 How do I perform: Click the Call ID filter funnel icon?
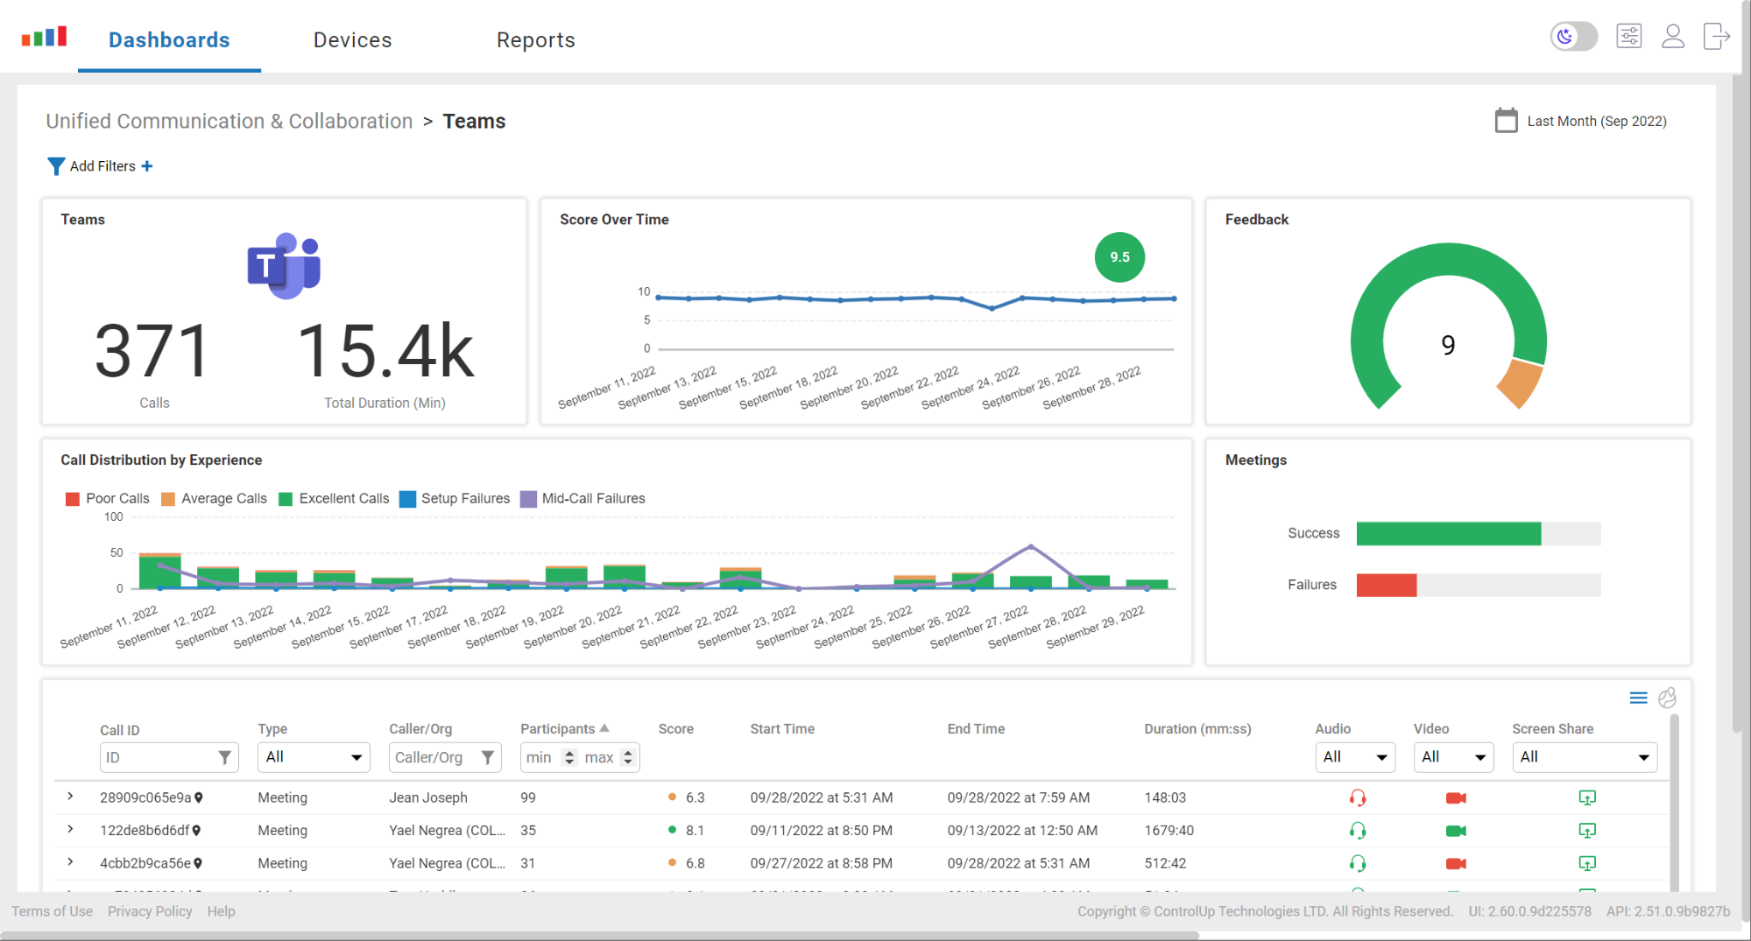coord(225,757)
